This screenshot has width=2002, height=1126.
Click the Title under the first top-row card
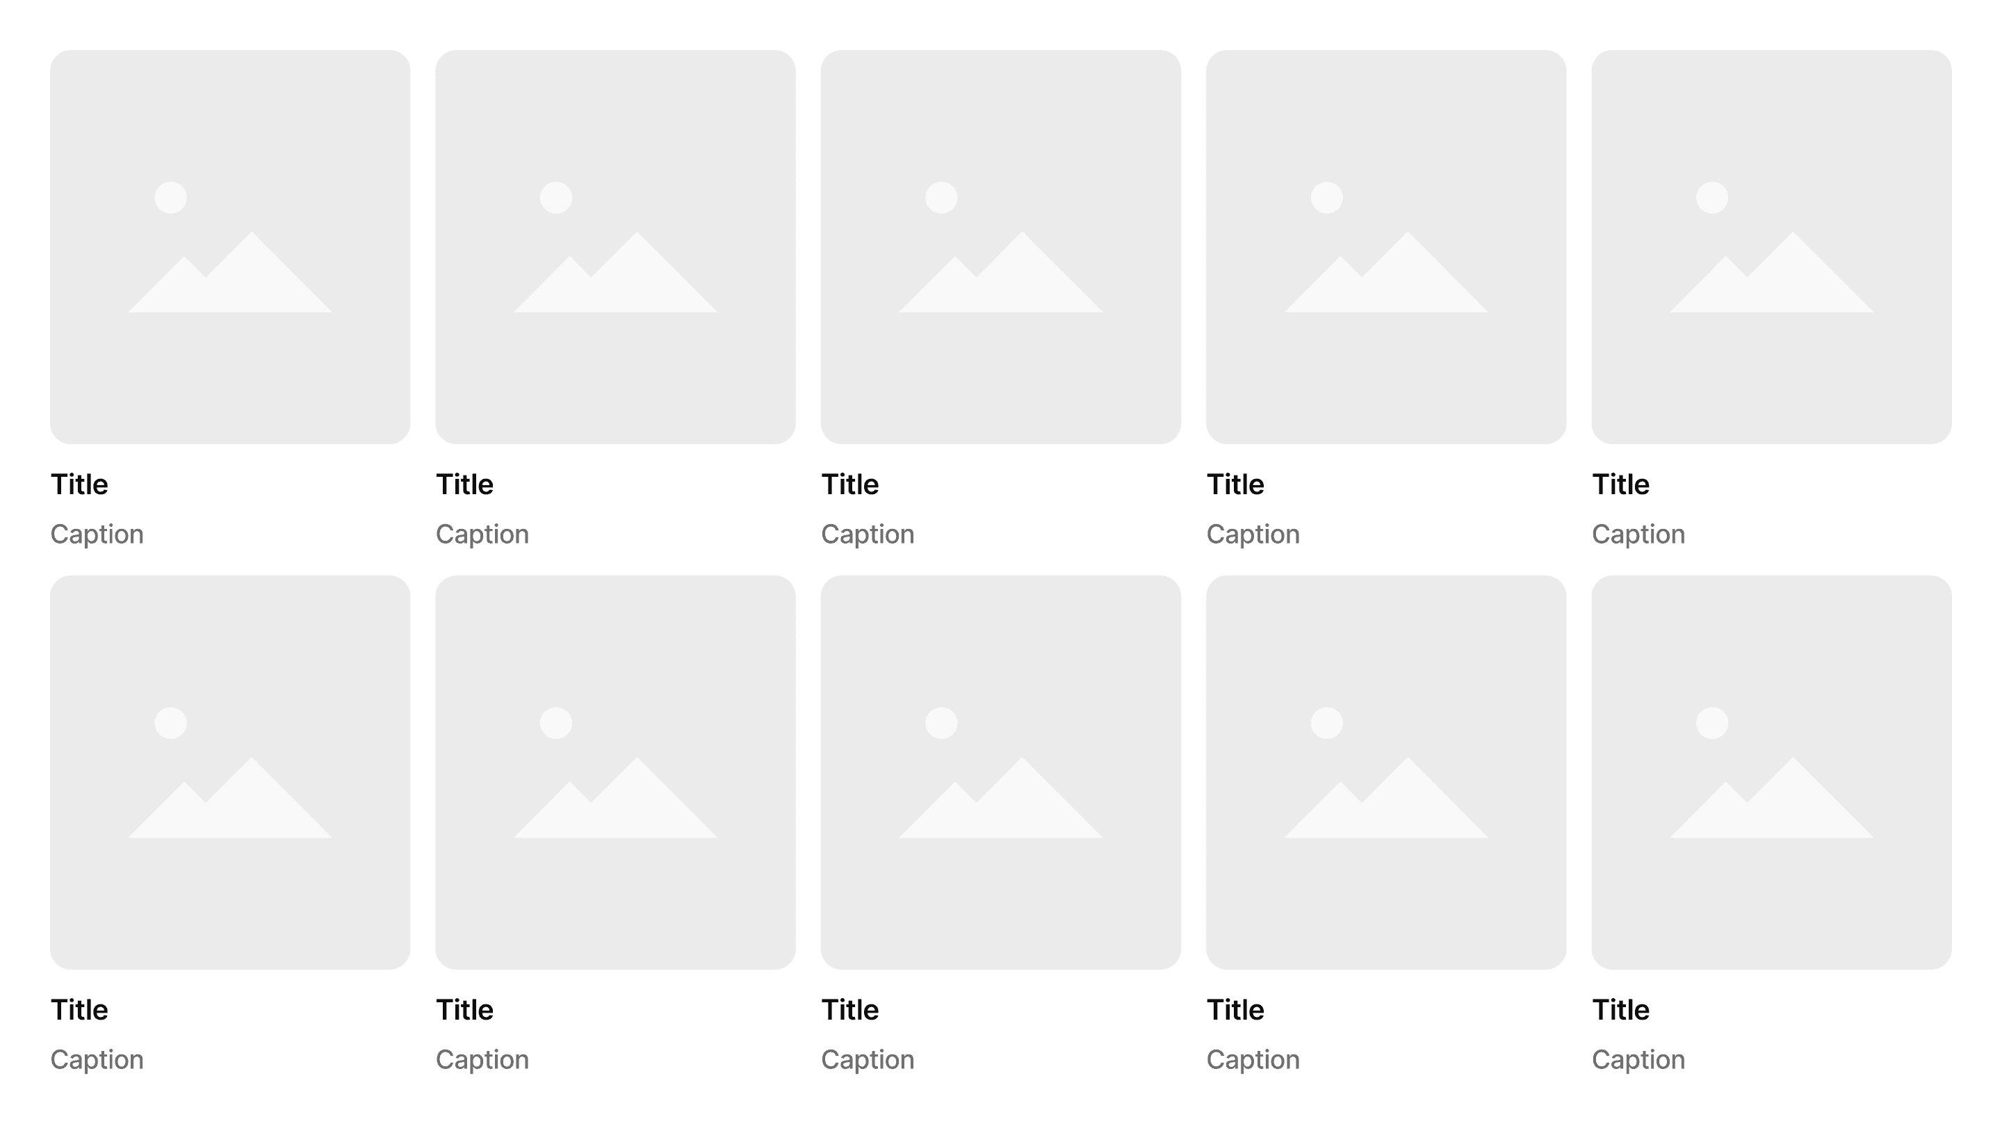(x=79, y=484)
